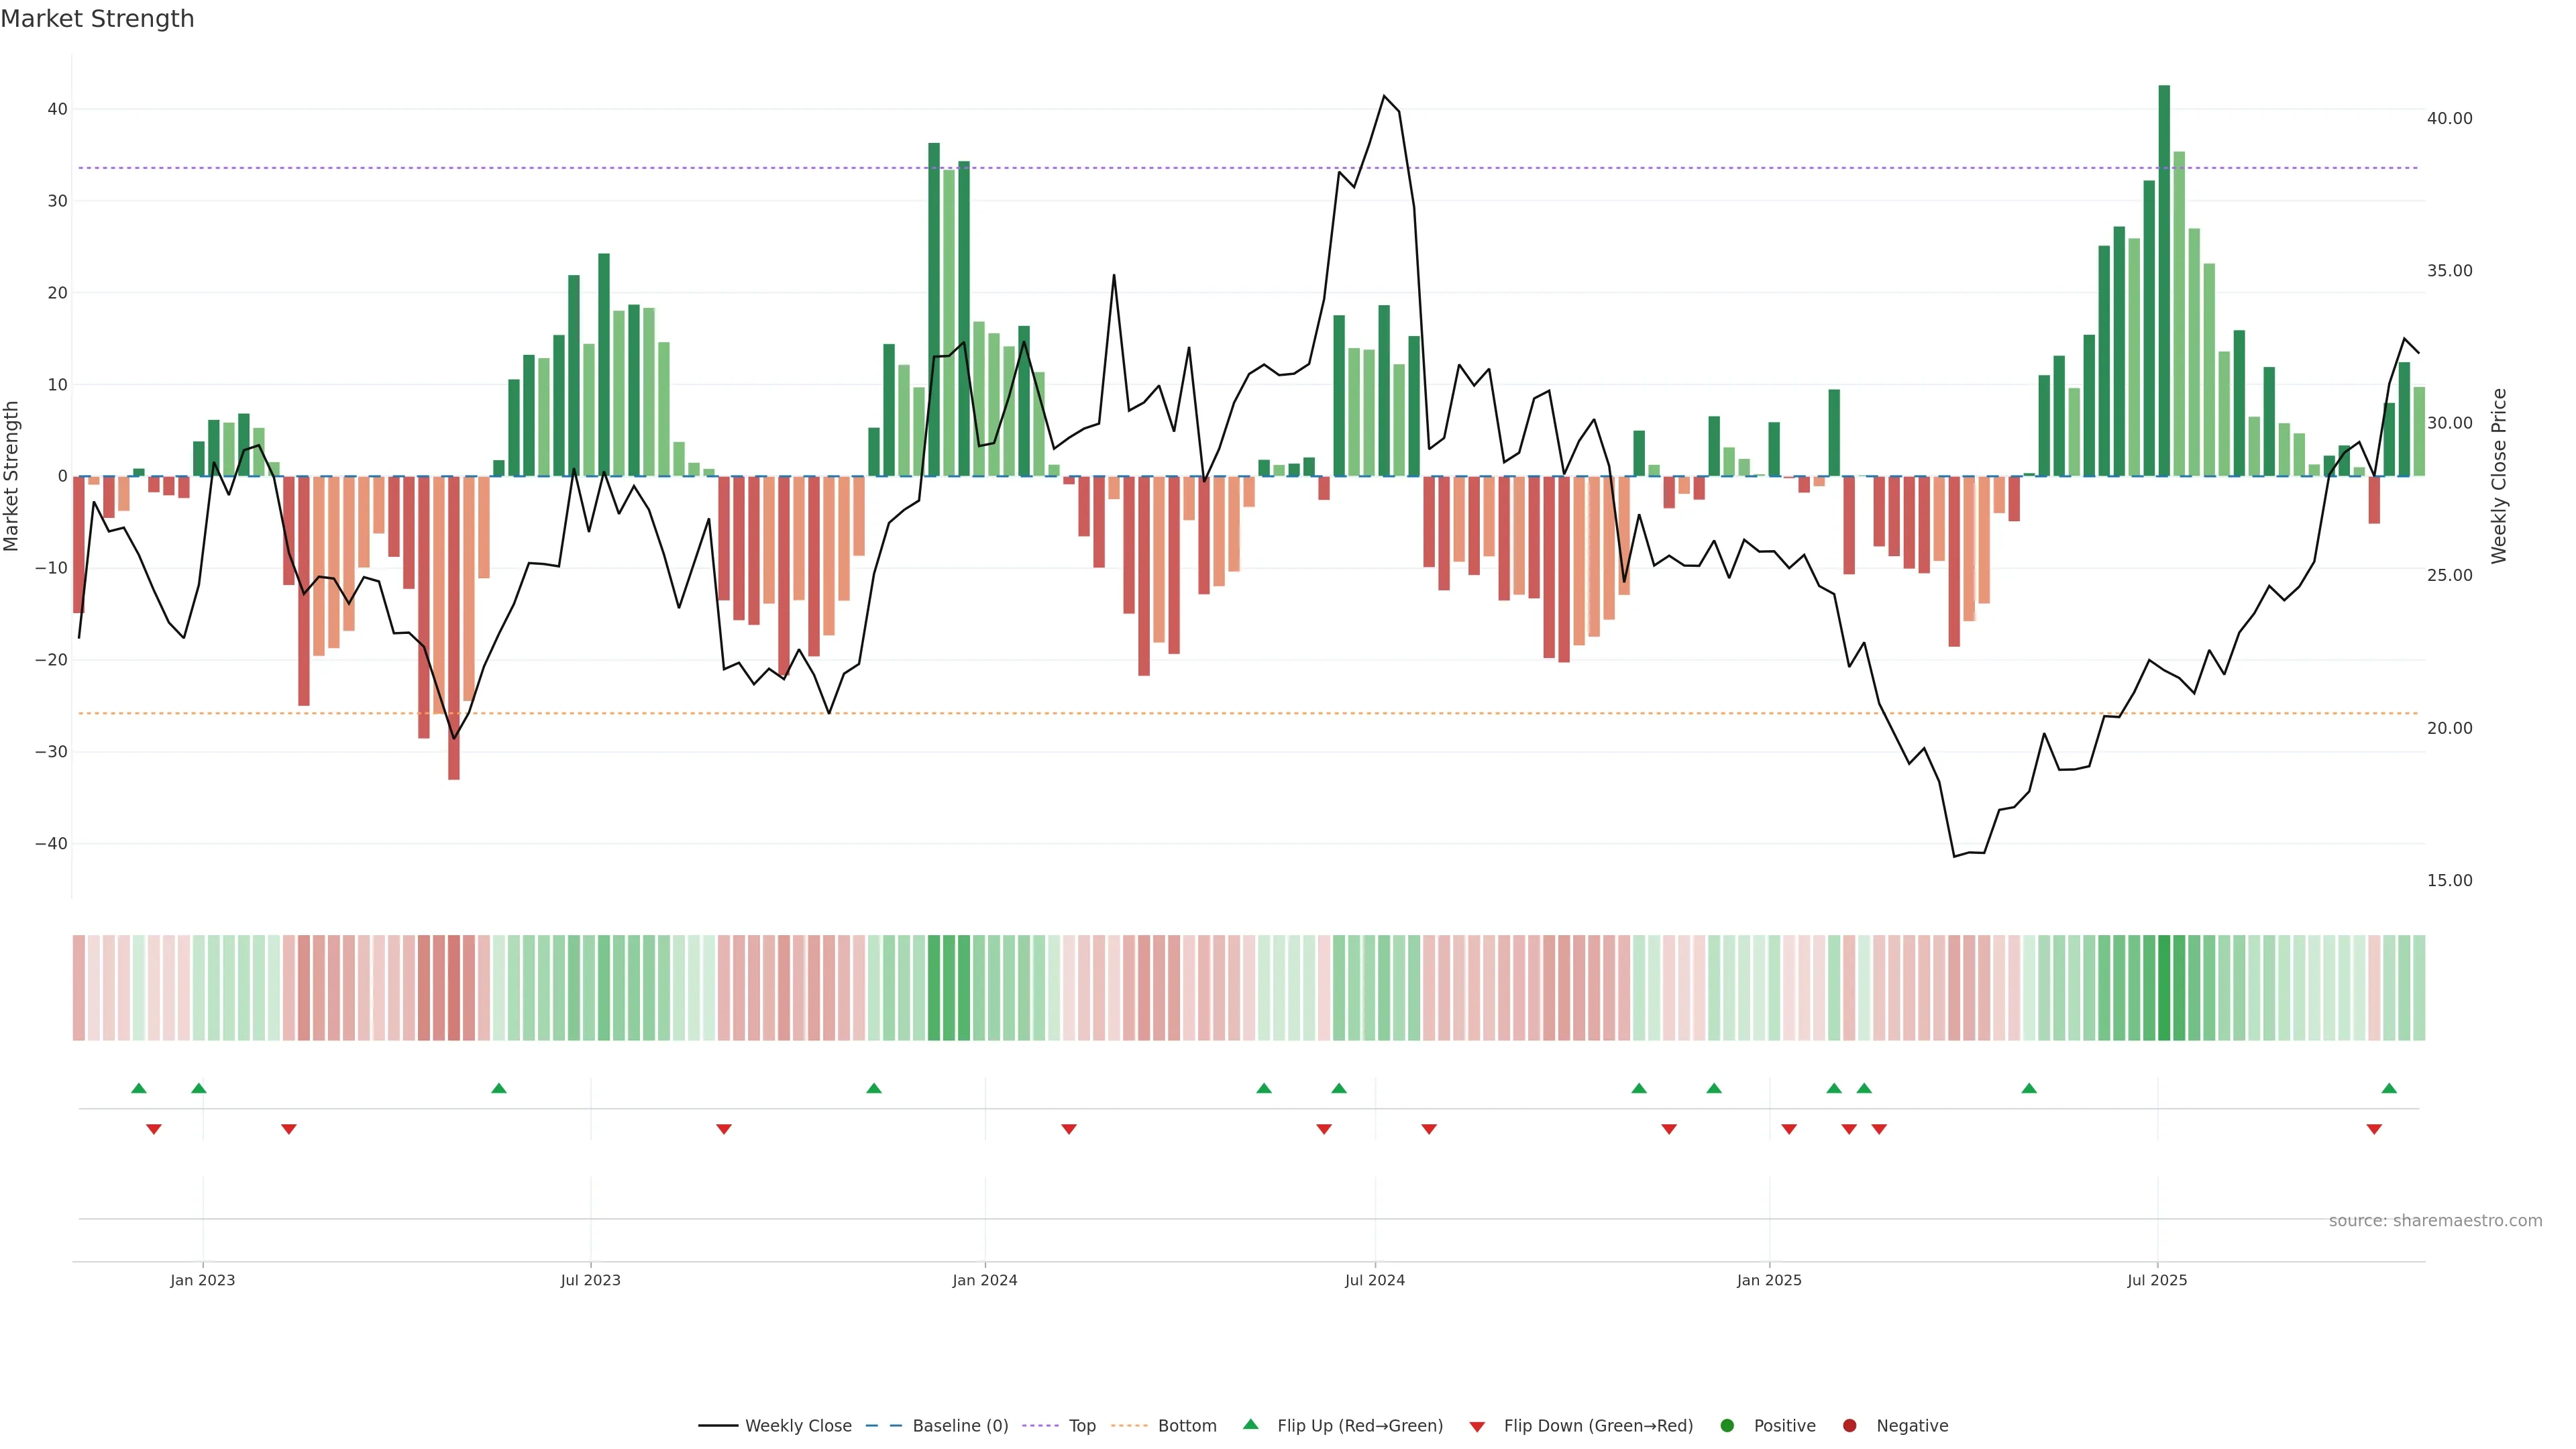2576x1449 pixels.
Task: Click the first green flip-up marker on the left
Action: pyautogui.click(x=139, y=1088)
